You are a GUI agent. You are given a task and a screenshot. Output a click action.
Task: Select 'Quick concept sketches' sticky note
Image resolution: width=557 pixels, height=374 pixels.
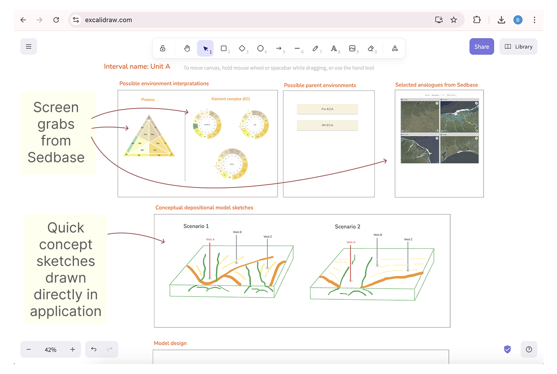[65, 269]
